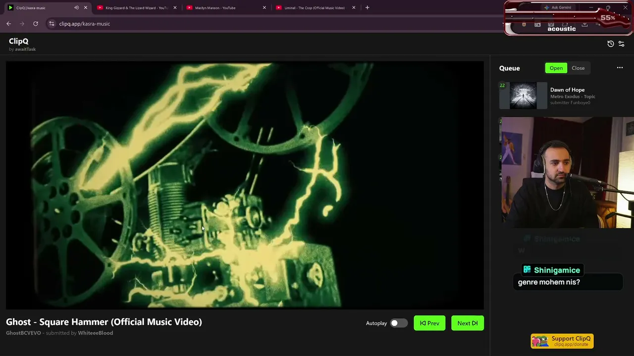Open submitter WhiteeeBlood's profile
The width and height of the screenshot is (634, 356).
(x=96, y=333)
